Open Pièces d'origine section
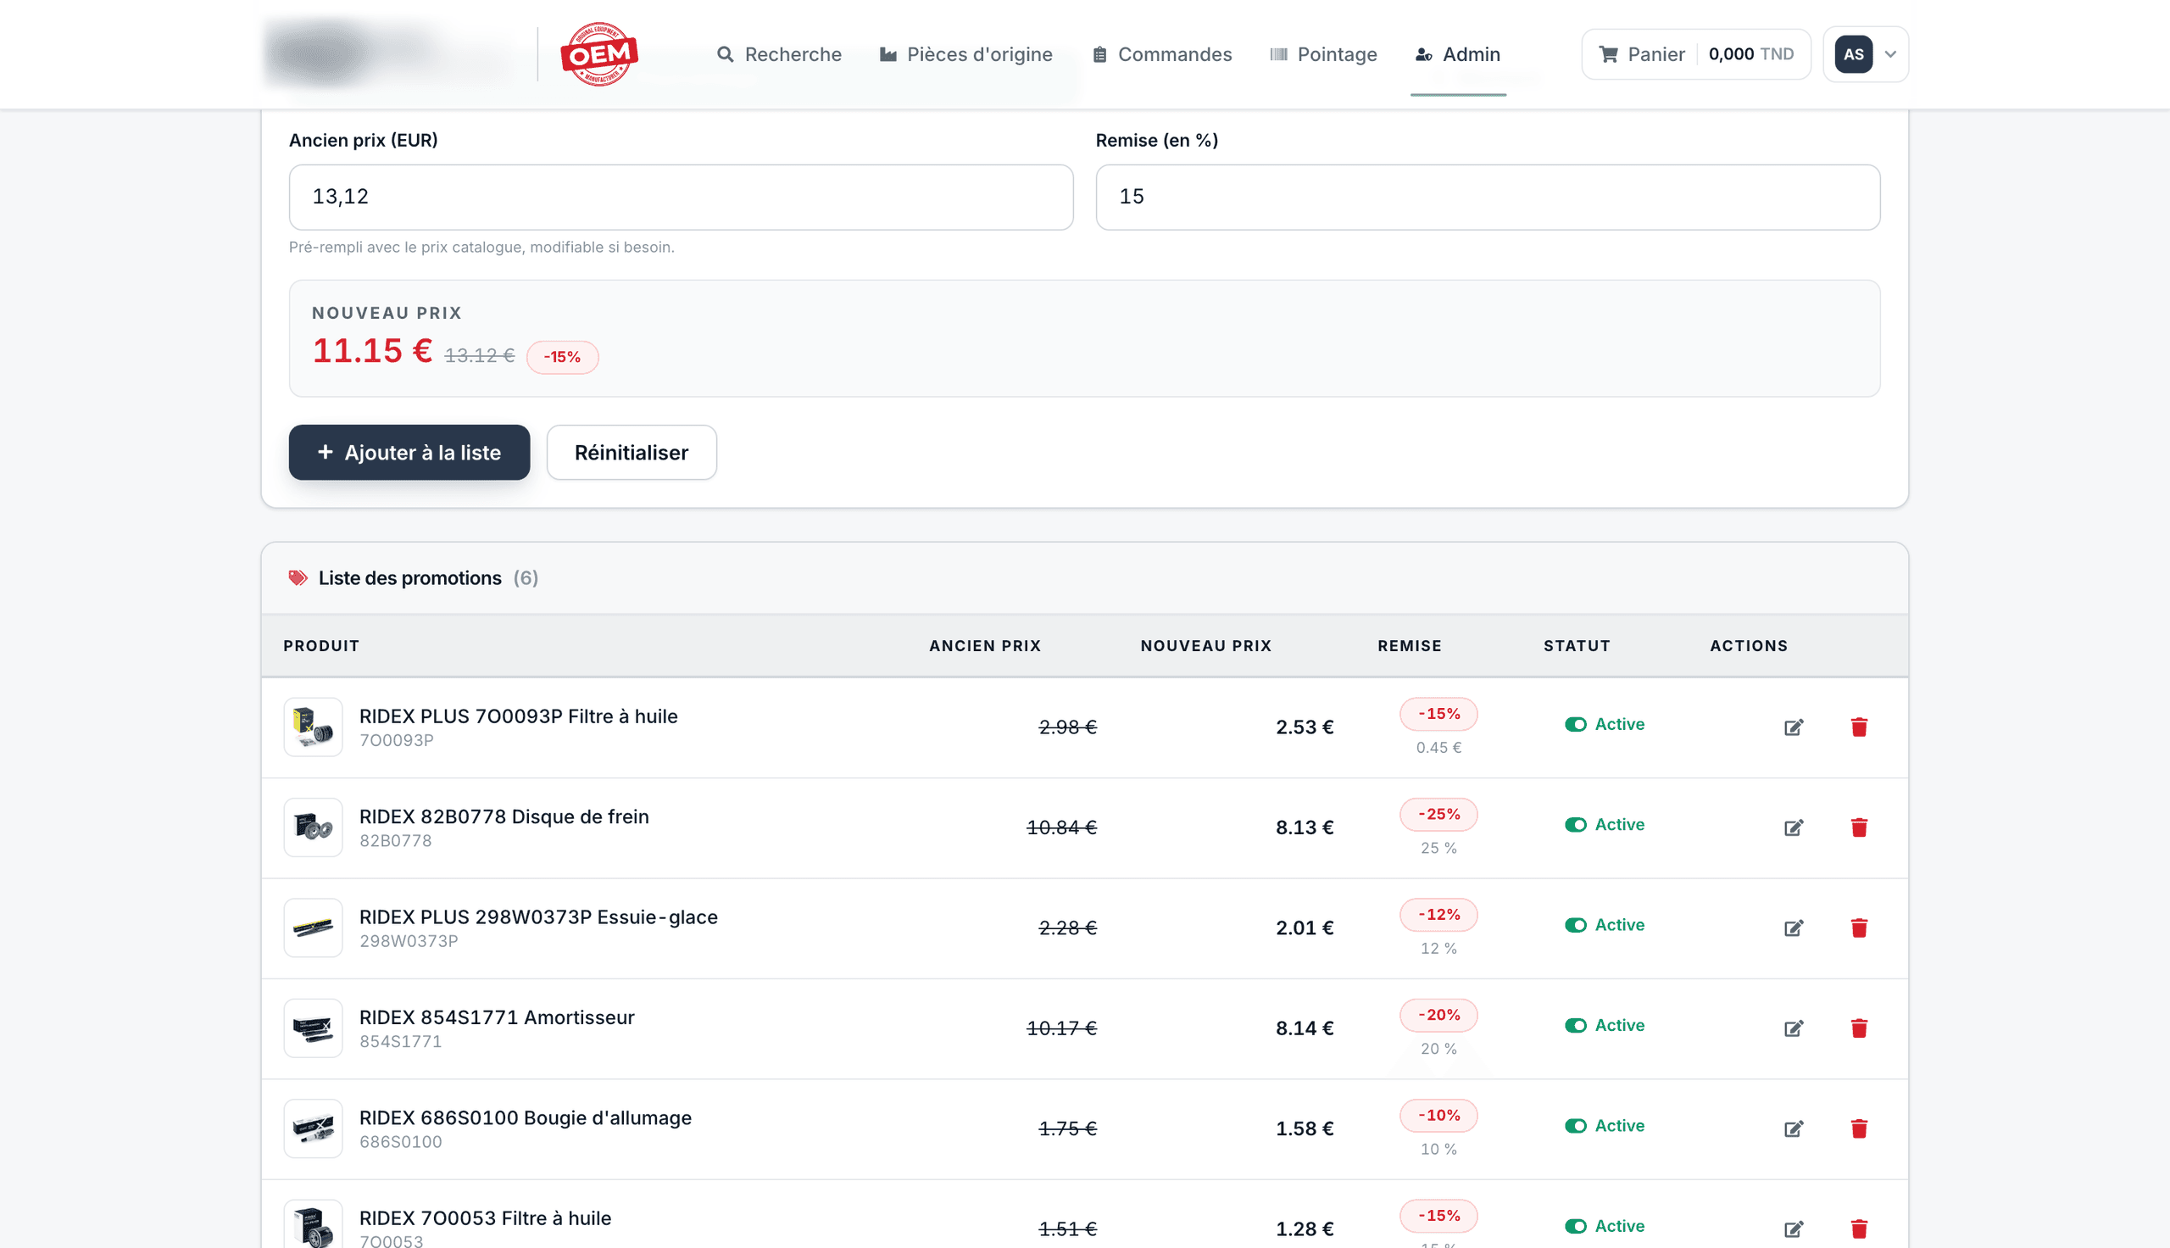Image resolution: width=2170 pixels, height=1248 pixels. 965,54
